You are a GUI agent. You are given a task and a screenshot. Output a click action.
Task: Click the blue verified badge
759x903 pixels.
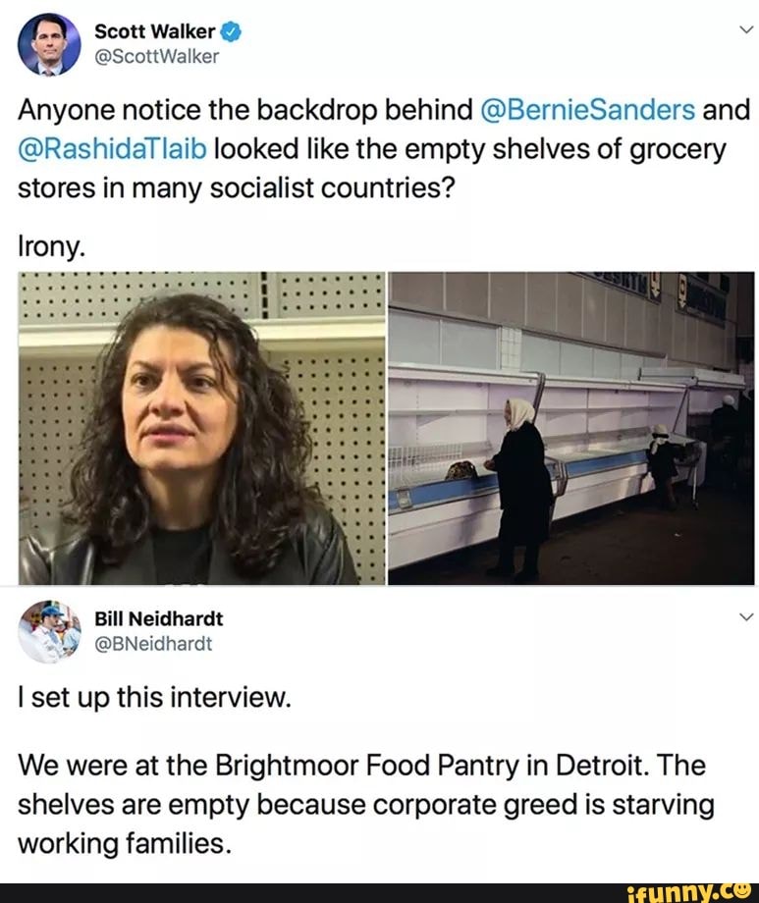coord(233,31)
